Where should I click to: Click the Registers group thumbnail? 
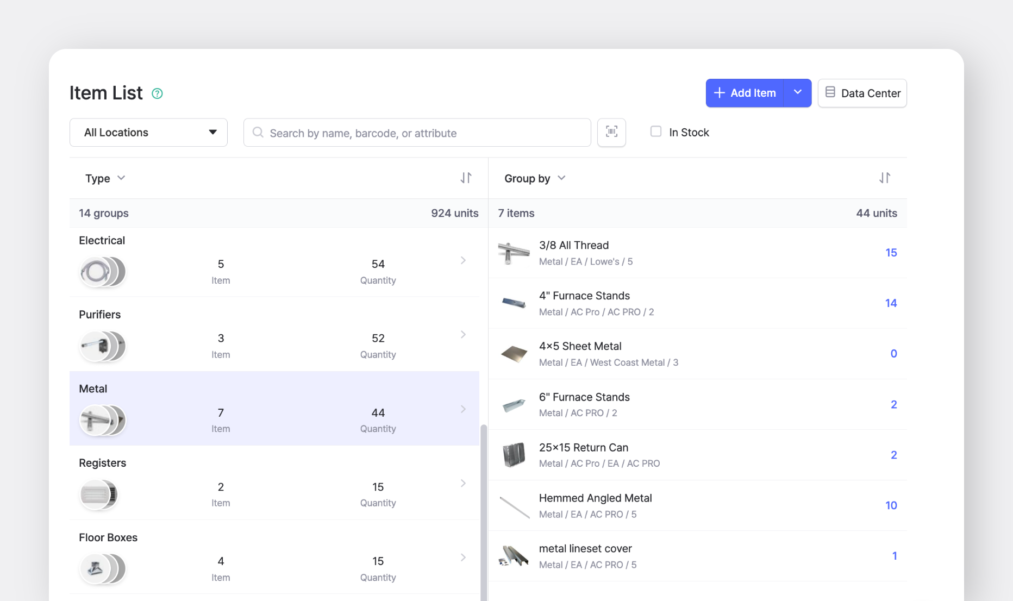(98, 494)
